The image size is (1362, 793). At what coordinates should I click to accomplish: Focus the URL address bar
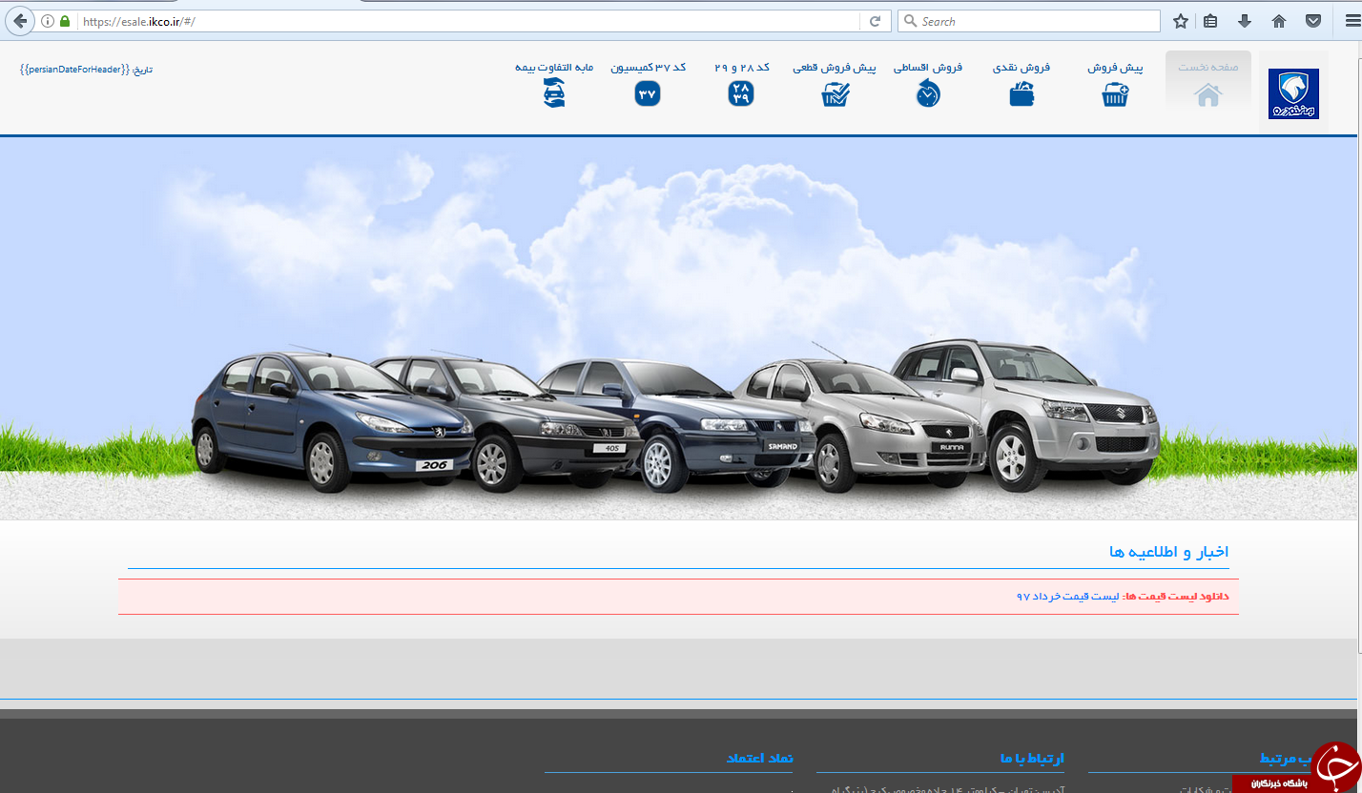[469, 21]
